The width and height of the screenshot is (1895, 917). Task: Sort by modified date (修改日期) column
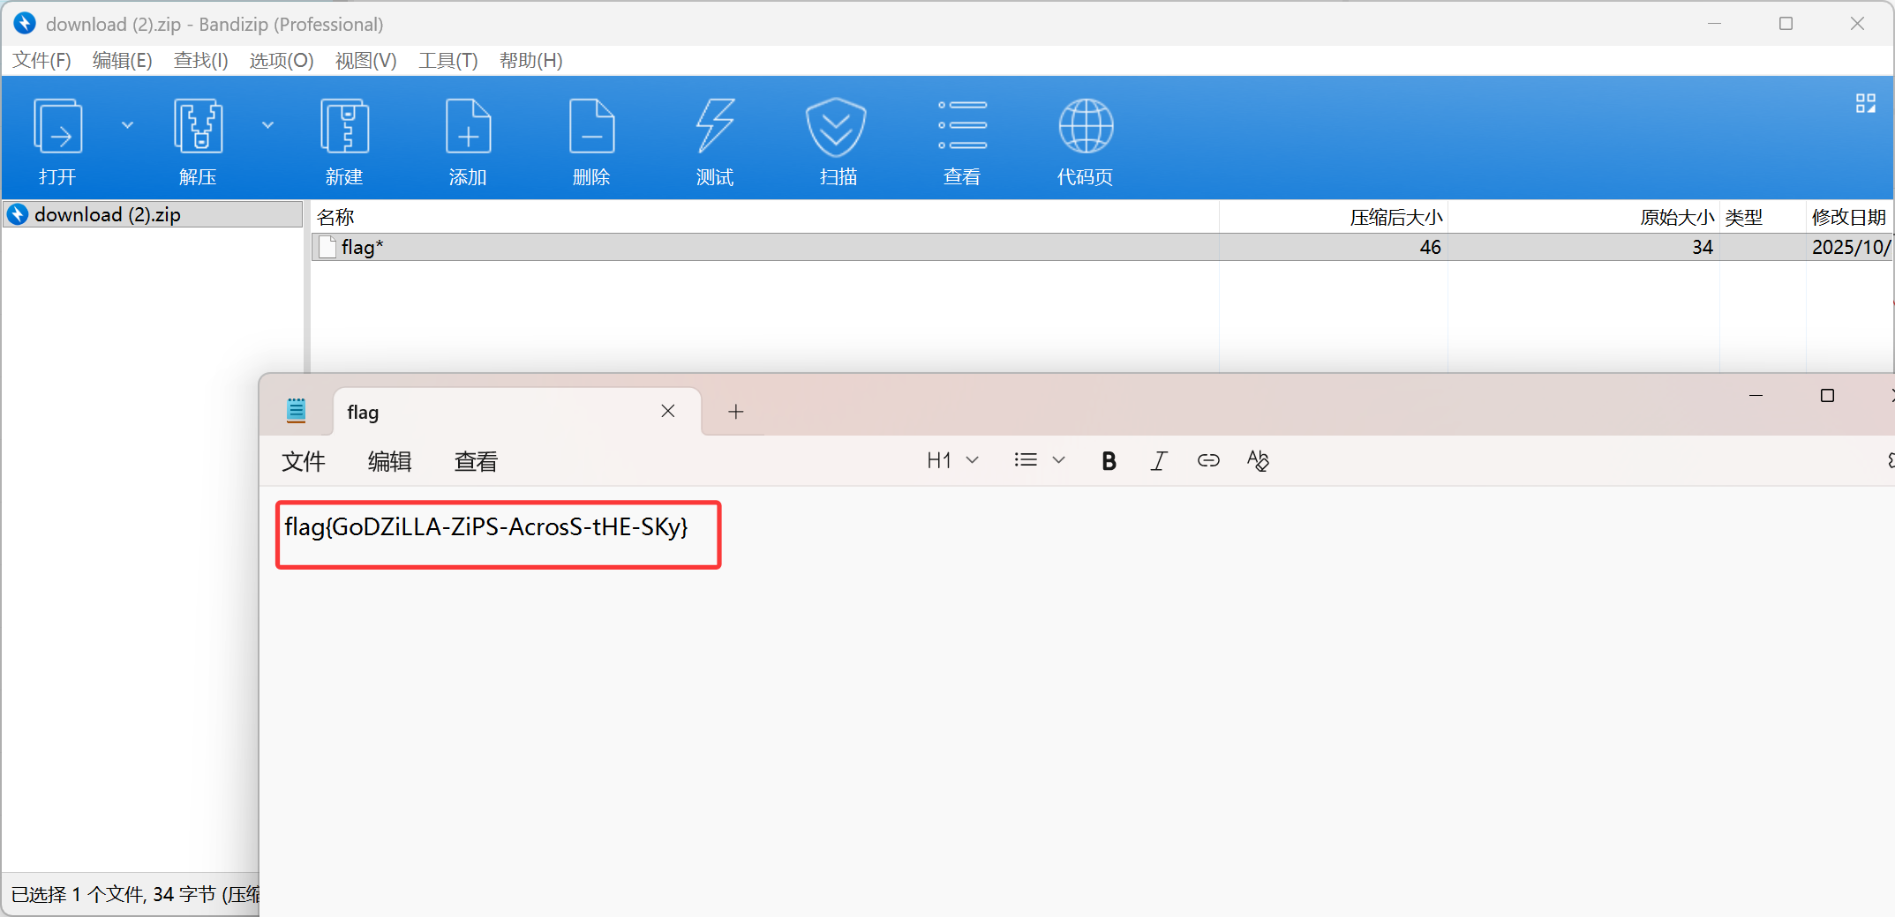coord(1849,217)
